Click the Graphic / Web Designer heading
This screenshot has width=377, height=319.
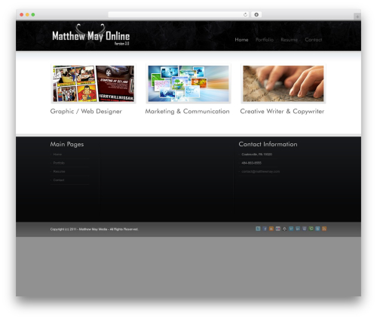tap(86, 112)
